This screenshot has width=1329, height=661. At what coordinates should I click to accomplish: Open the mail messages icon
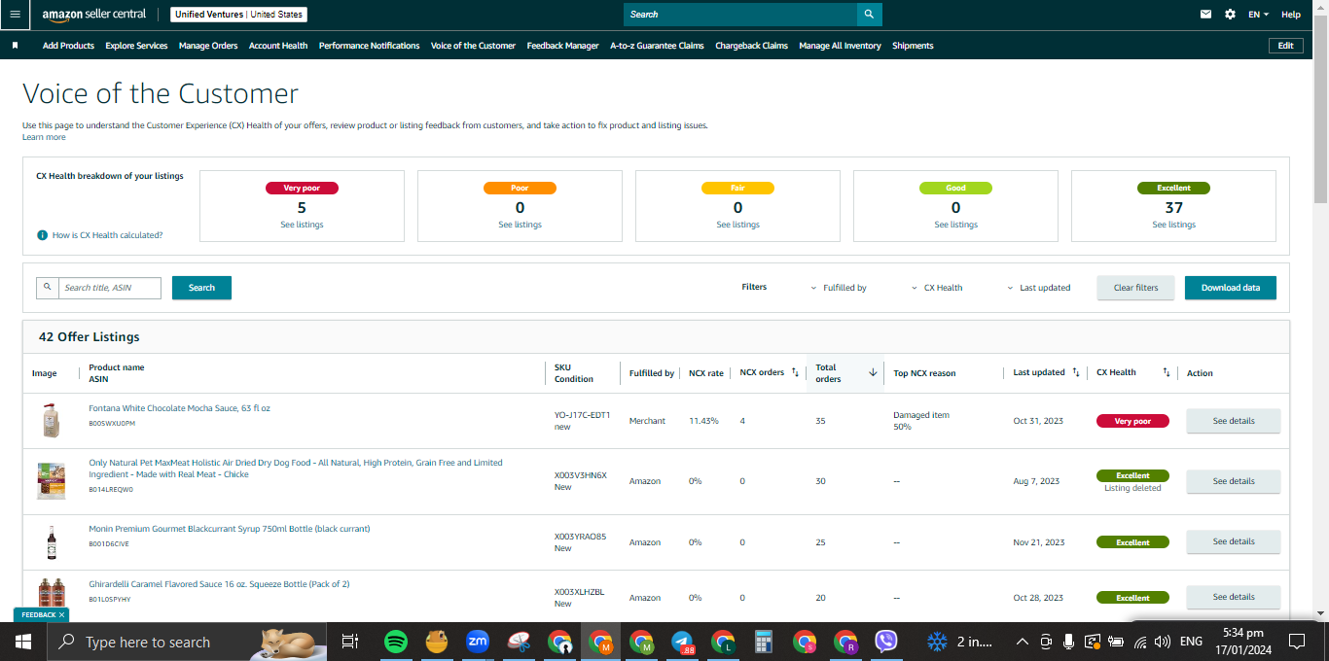pos(1206,15)
